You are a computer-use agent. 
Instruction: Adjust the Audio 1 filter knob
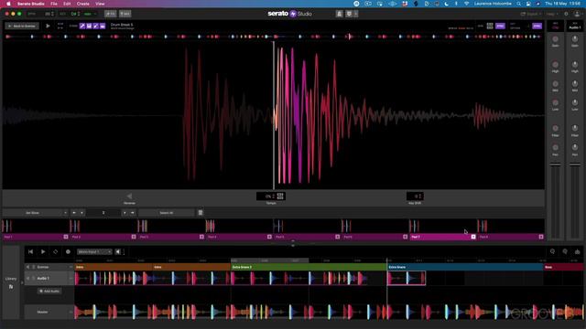click(x=575, y=128)
